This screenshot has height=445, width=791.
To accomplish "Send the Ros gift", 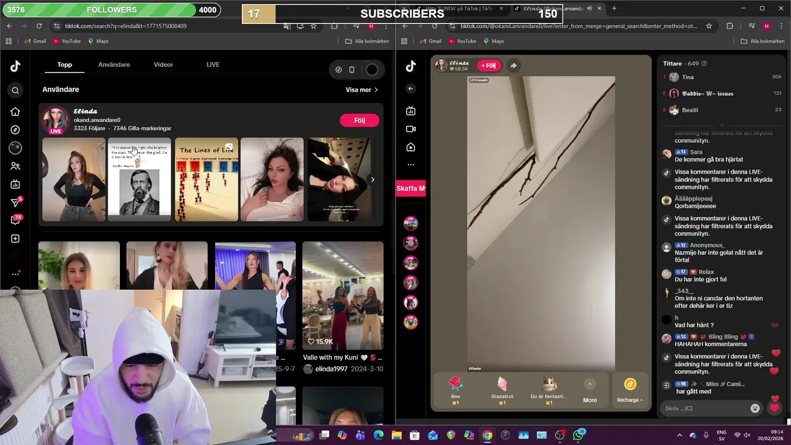I will 455,390.
